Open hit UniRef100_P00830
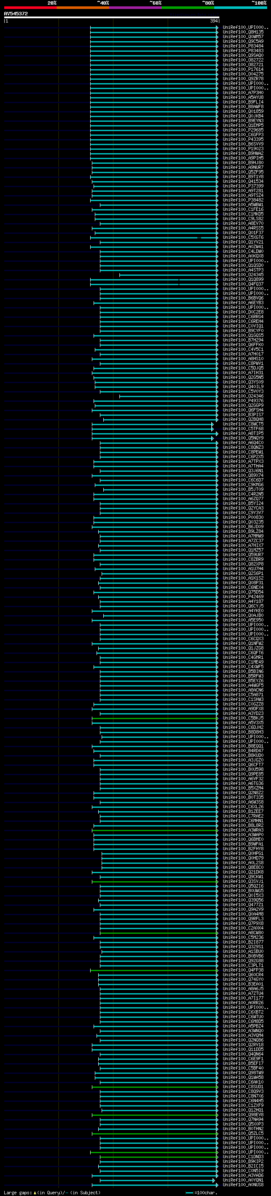 [x=243, y=517]
